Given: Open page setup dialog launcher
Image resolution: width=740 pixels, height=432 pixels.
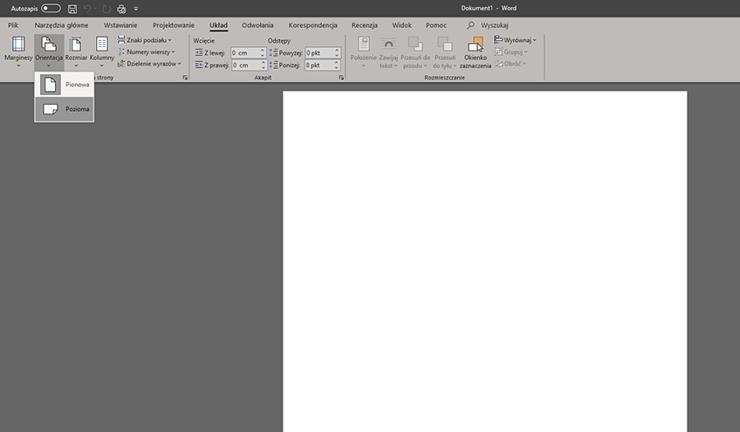Looking at the screenshot, I should point(185,78).
